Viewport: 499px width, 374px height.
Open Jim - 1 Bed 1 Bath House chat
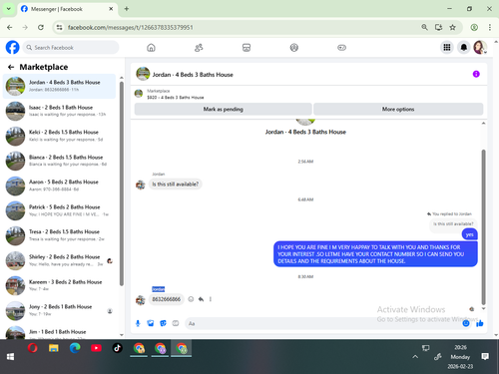pos(59,332)
